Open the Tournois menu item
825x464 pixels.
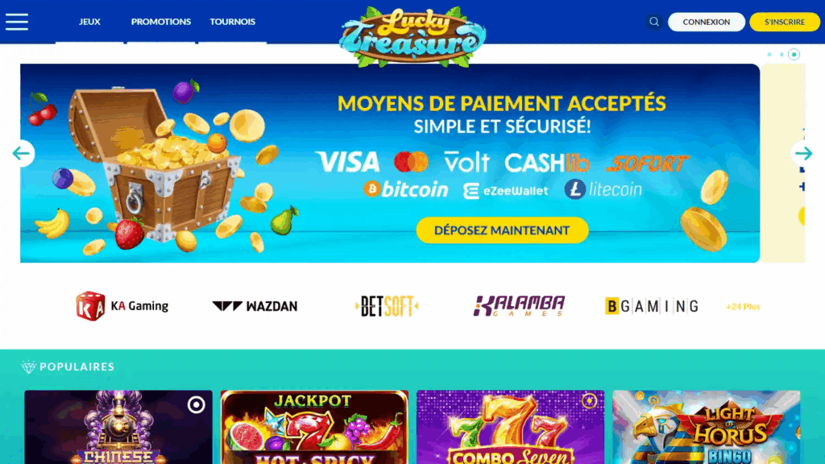tap(233, 22)
